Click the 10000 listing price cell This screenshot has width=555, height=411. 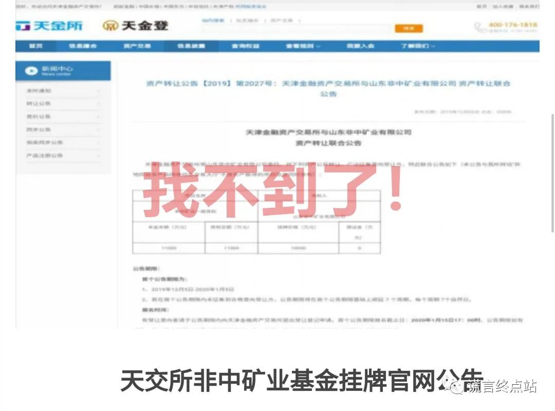point(299,248)
